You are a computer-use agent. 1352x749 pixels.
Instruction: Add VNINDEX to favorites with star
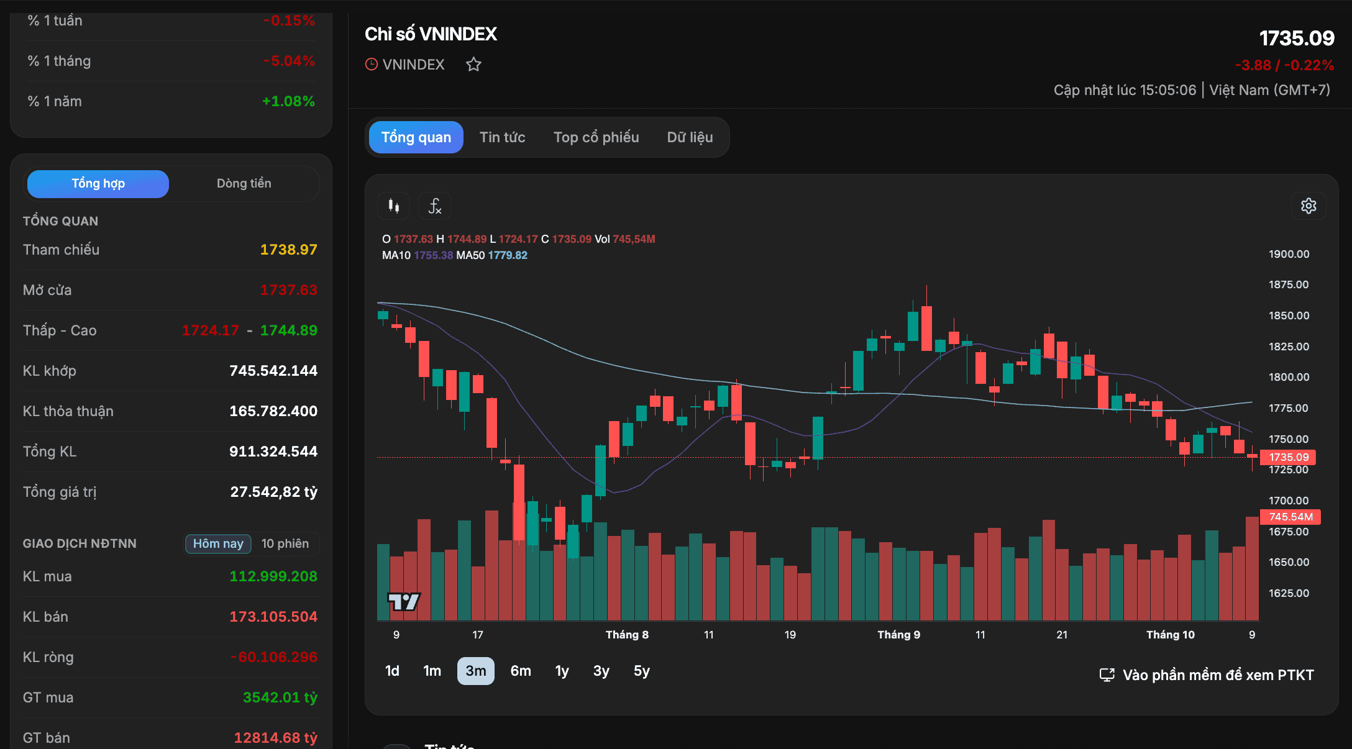(473, 65)
